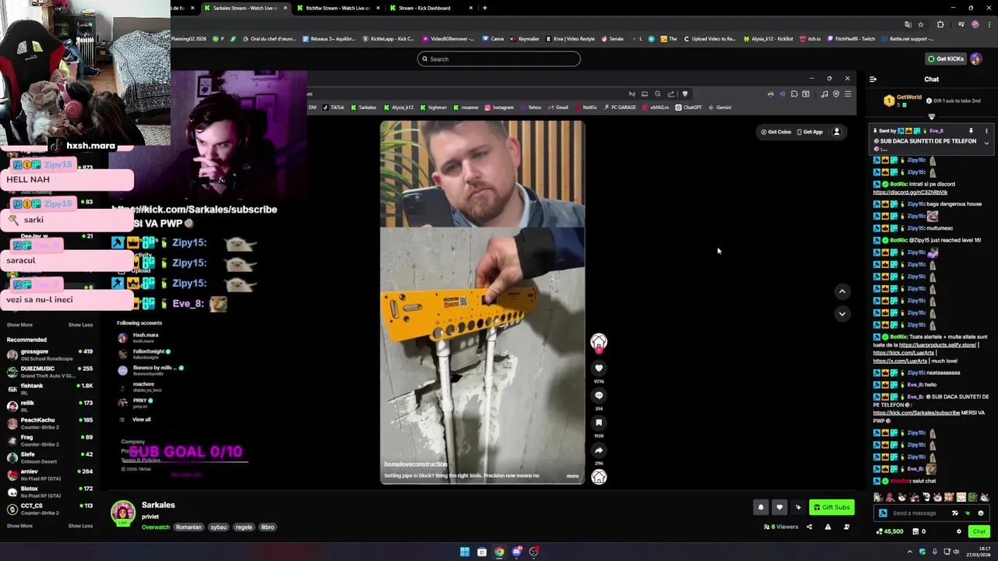Click Show More in sidebar following list
The width and height of the screenshot is (998, 561).
[x=19, y=324]
